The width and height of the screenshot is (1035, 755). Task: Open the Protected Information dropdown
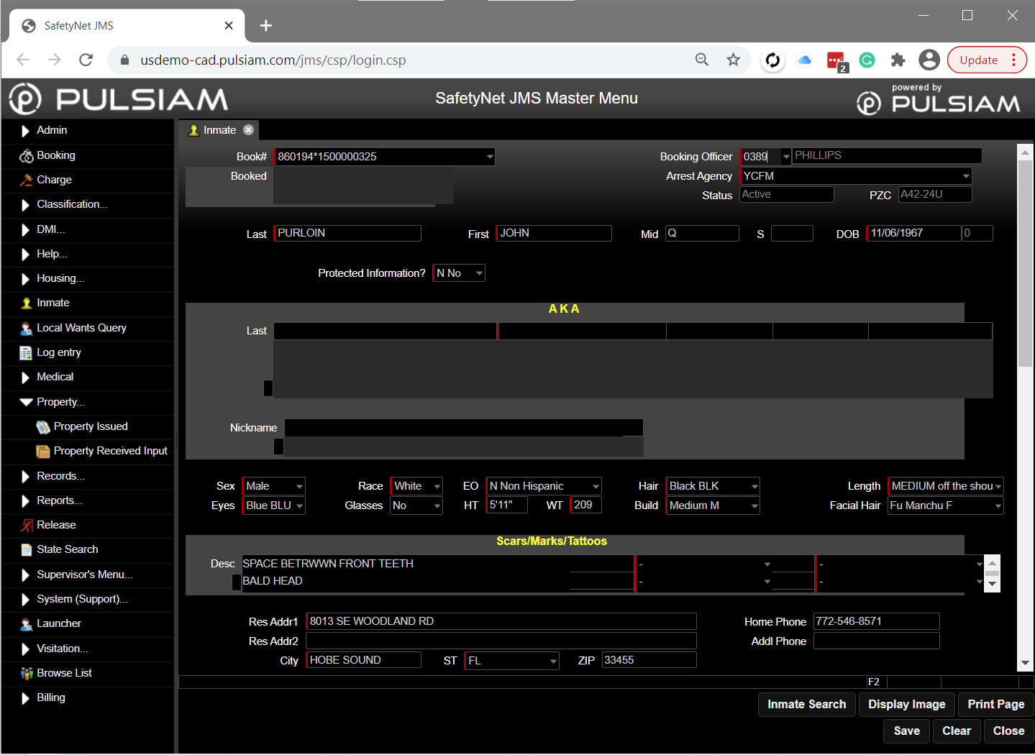click(479, 273)
